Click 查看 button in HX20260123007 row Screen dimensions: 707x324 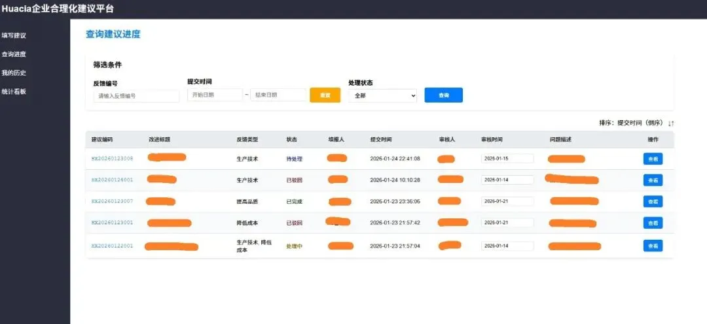(653, 202)
